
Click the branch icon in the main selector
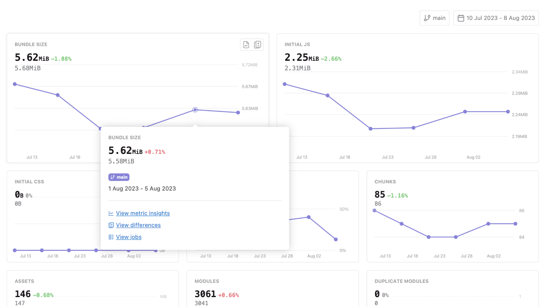(x=427, y=18)
